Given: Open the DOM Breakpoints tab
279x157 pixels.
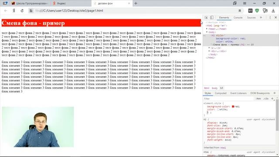Looking at the screenshot, I should click(260, 93).
